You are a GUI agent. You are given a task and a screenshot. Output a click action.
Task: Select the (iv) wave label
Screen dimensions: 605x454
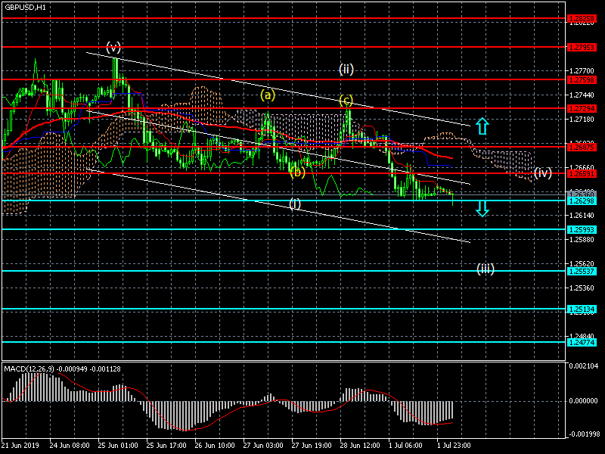coord(542,173)
